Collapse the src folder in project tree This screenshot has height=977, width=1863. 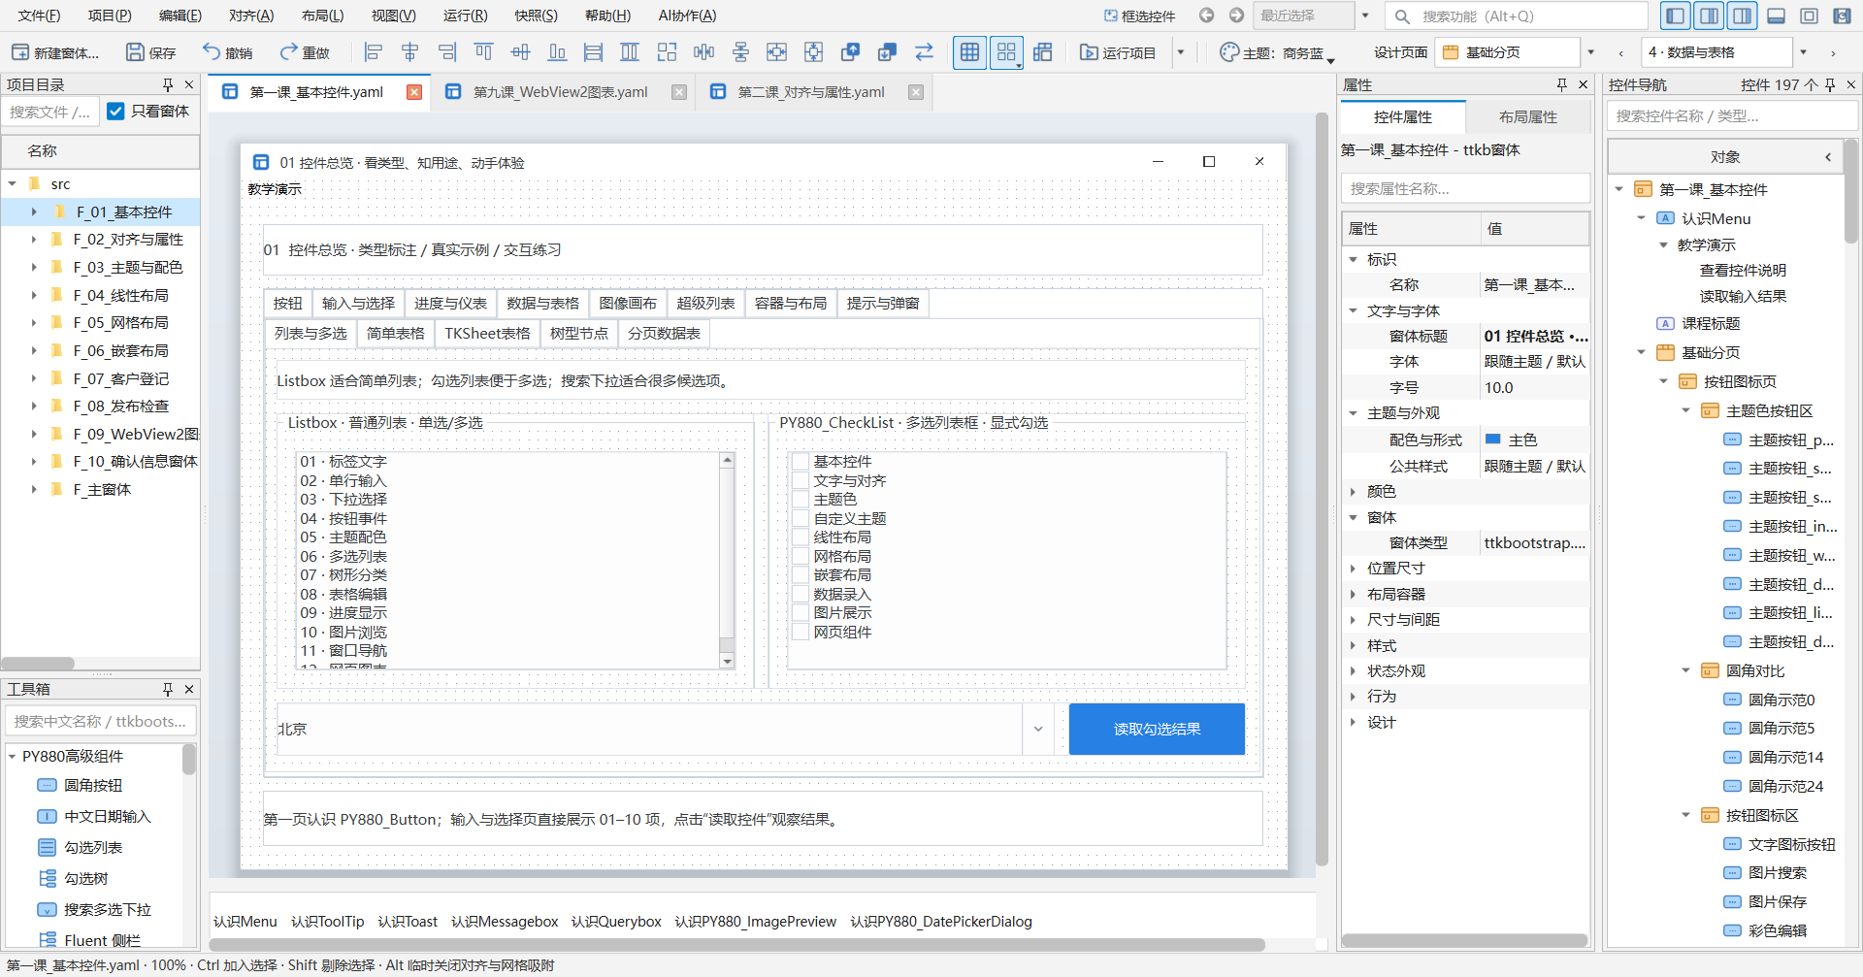(12, 183)
